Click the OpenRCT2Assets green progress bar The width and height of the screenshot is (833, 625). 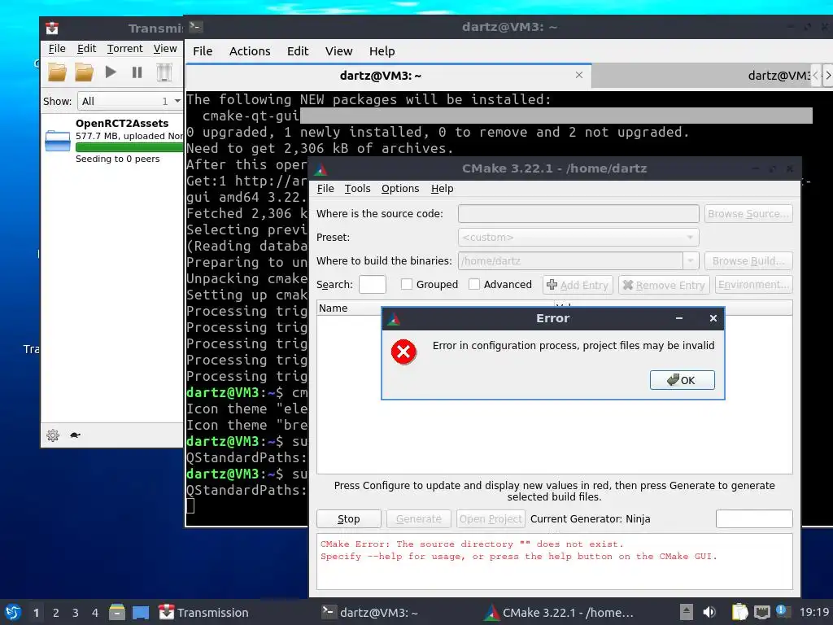point(129,147)
